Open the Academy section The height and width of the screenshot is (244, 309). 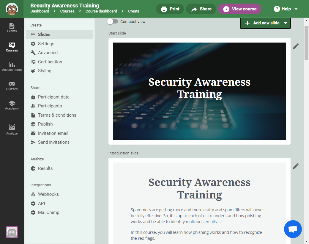click(12, 105)
